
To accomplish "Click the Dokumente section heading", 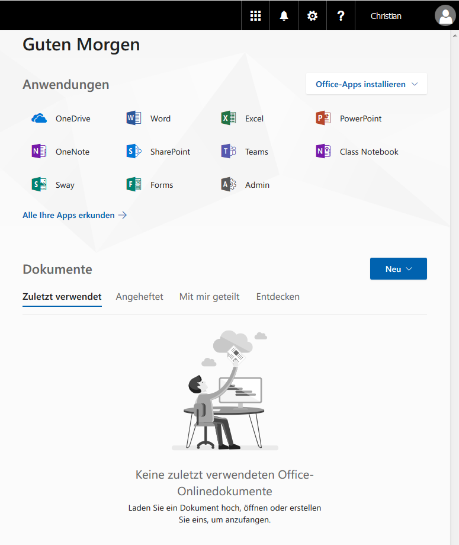I will click(x=57, y=270).
